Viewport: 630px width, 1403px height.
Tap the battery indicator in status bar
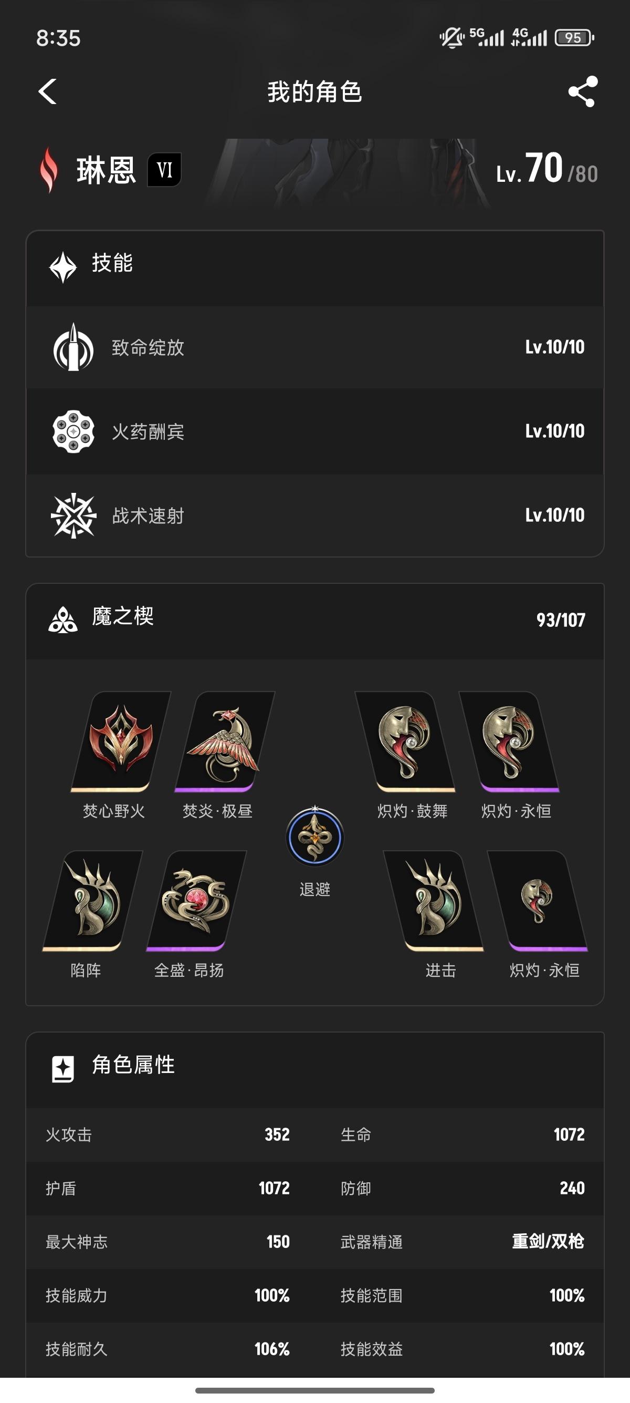[574, 38]
